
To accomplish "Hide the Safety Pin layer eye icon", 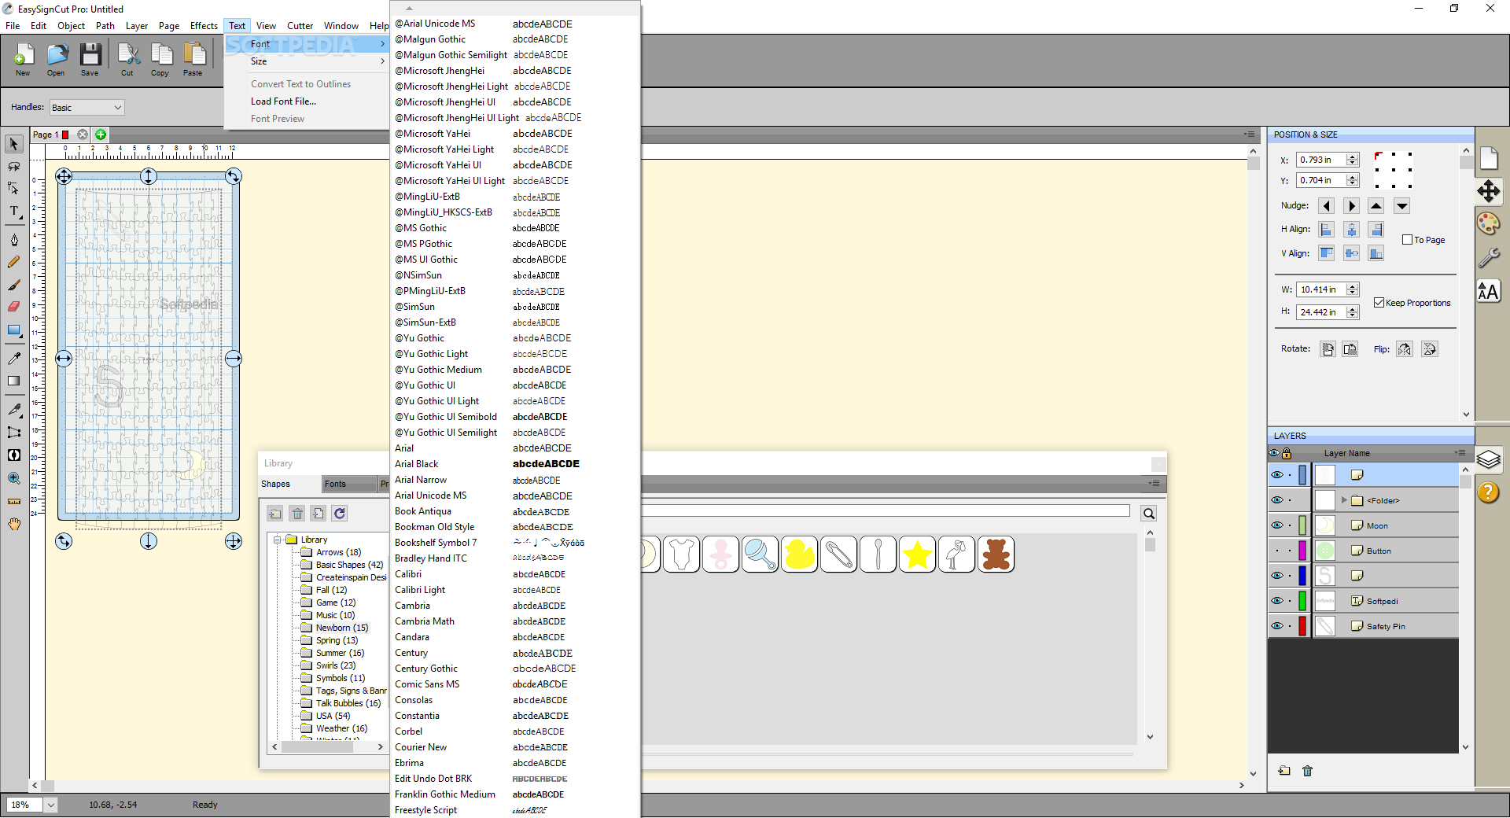I will (x=1277, y=626).
